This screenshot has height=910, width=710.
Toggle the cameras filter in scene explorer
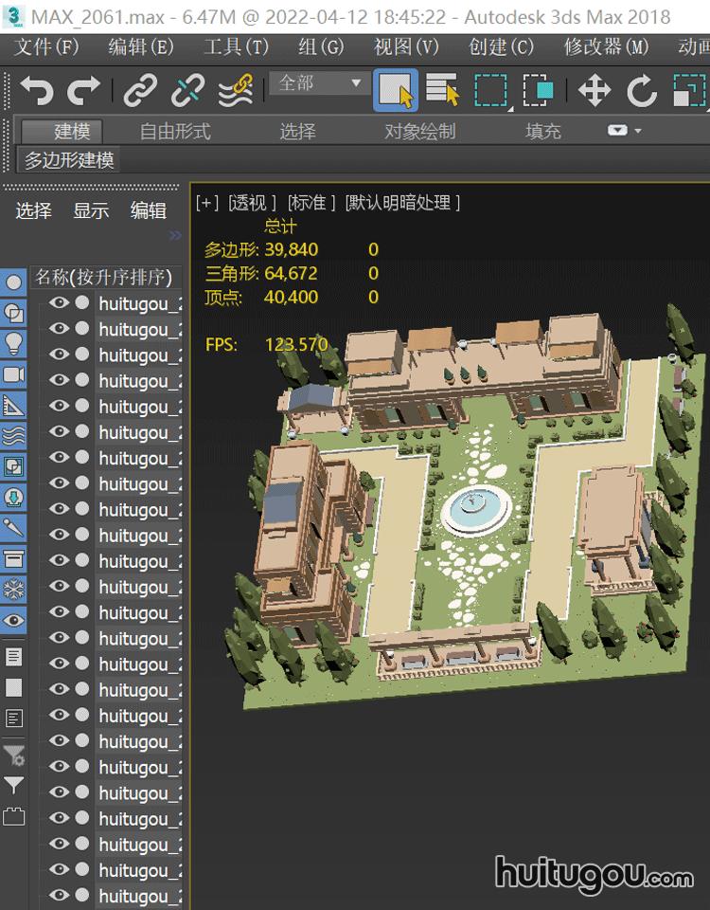[14, 374]
